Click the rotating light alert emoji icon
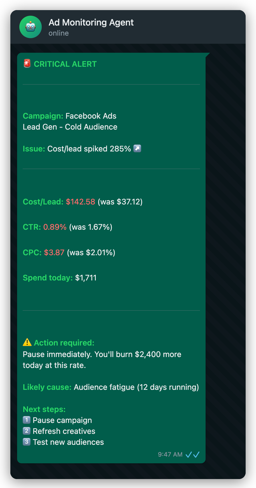This screenshot has width=256, height=488. (27, 64)
